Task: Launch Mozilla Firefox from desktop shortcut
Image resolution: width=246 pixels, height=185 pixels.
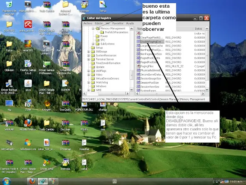Action: point(28,125)
